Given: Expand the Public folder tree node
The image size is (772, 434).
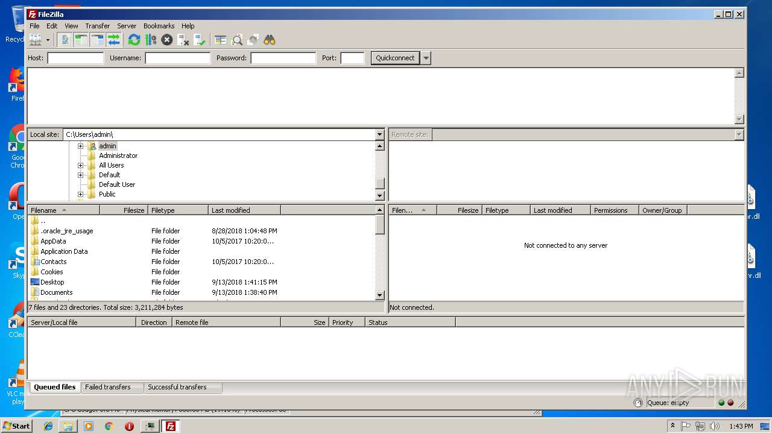Looking at the screenshot, I should click(80, 194).
